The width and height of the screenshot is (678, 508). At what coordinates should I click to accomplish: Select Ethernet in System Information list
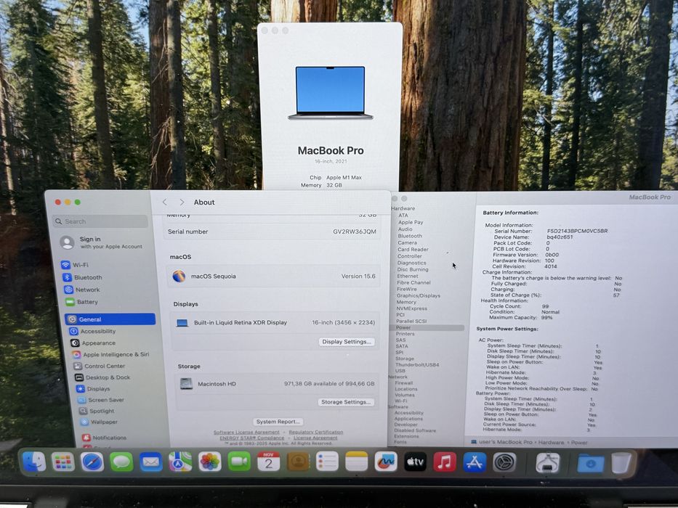[408, 276]
